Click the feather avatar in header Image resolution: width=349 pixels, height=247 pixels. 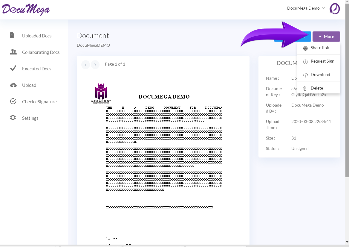tap(335, 9)
